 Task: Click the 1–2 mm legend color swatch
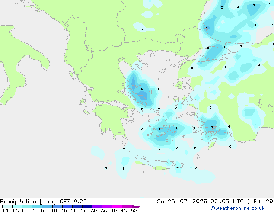point(27,206)
